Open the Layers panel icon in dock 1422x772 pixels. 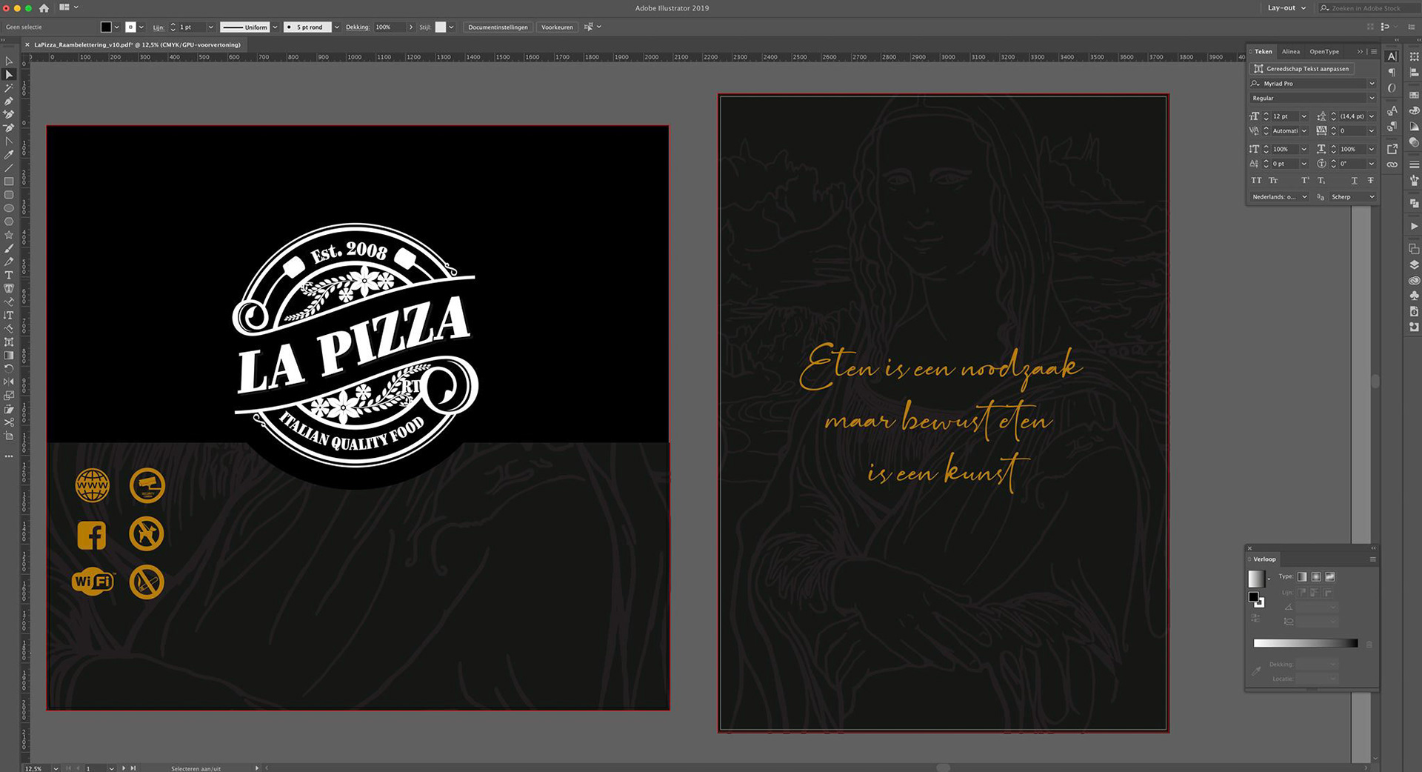1414,264
